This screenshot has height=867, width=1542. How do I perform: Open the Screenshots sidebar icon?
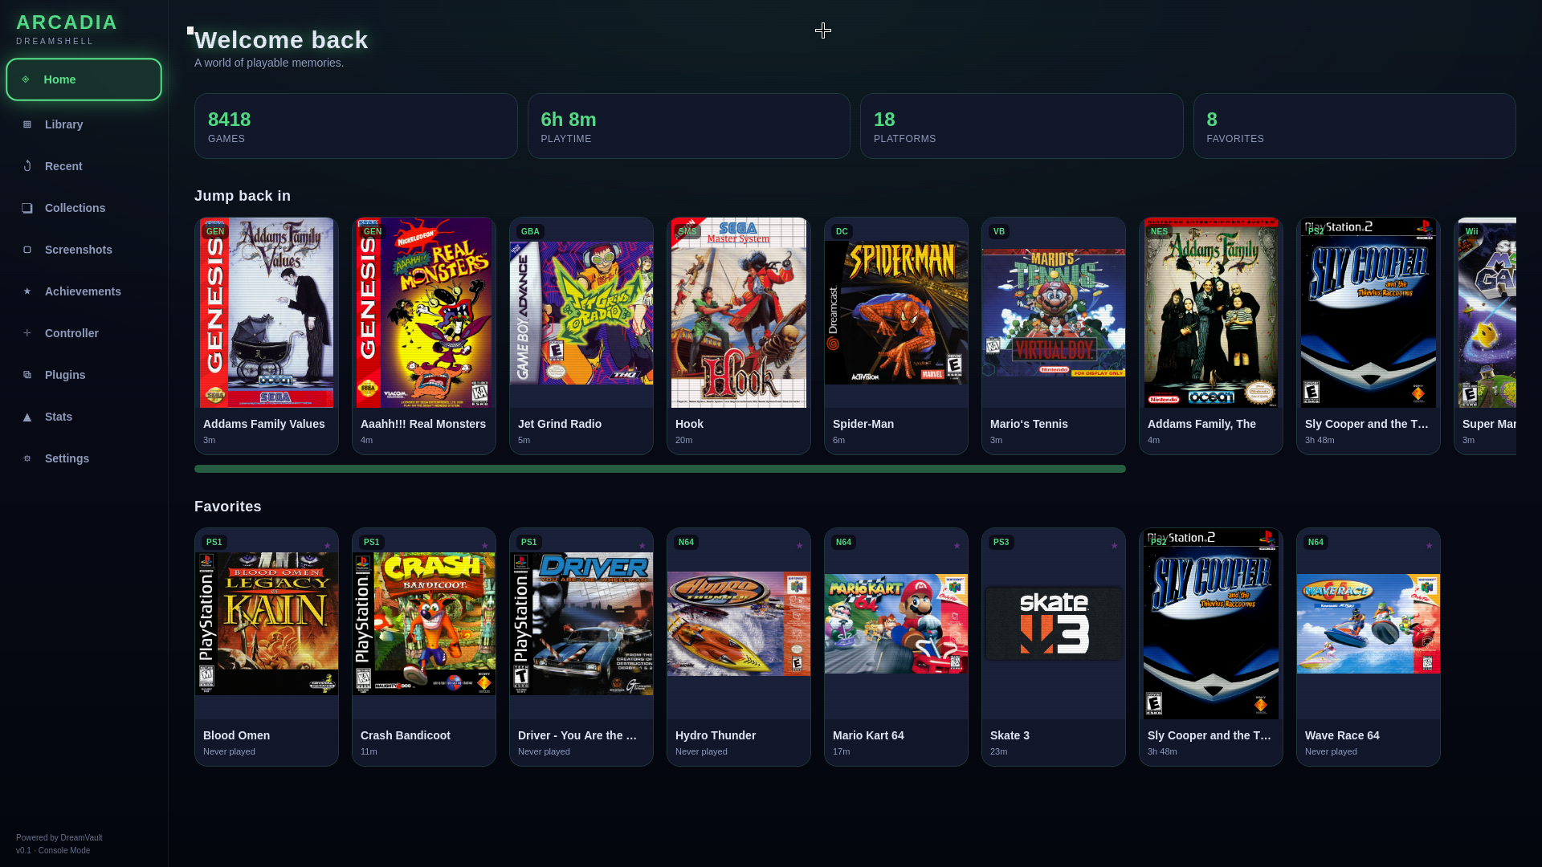[x=27, y=250]
